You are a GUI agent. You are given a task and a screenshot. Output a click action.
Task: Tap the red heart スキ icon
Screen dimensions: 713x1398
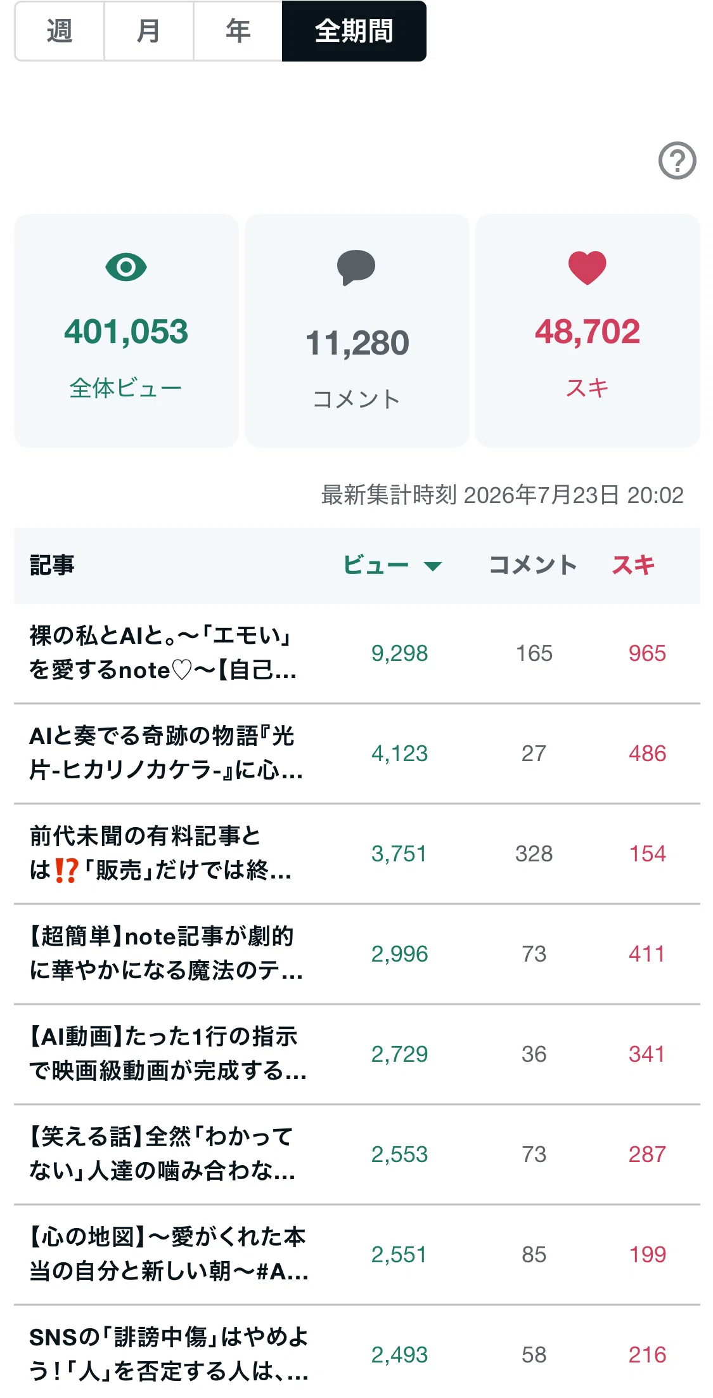point(588,268)
